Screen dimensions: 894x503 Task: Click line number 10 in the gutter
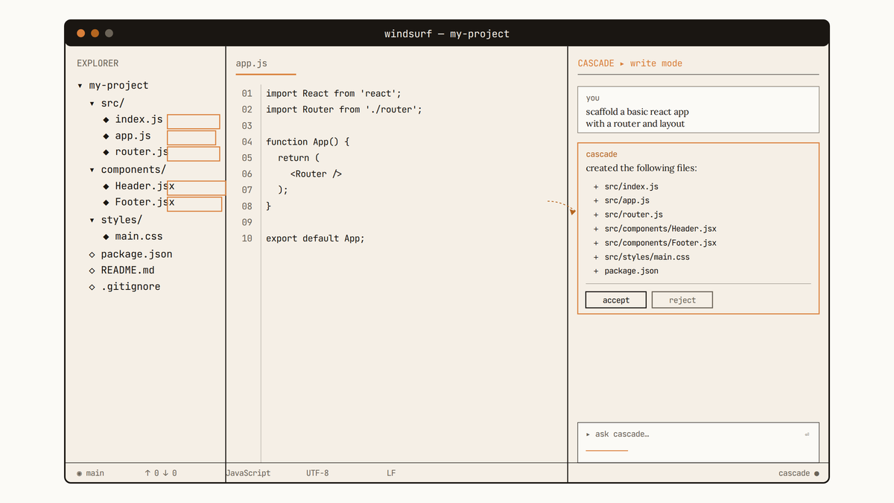[247, 239]
